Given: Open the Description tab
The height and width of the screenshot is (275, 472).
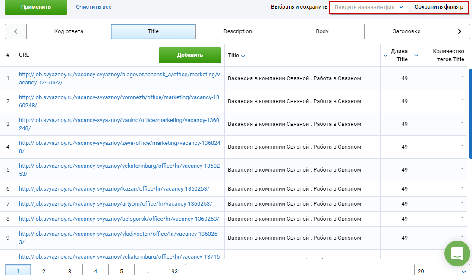Looking at the screenshot, I should tap(237, 31).
